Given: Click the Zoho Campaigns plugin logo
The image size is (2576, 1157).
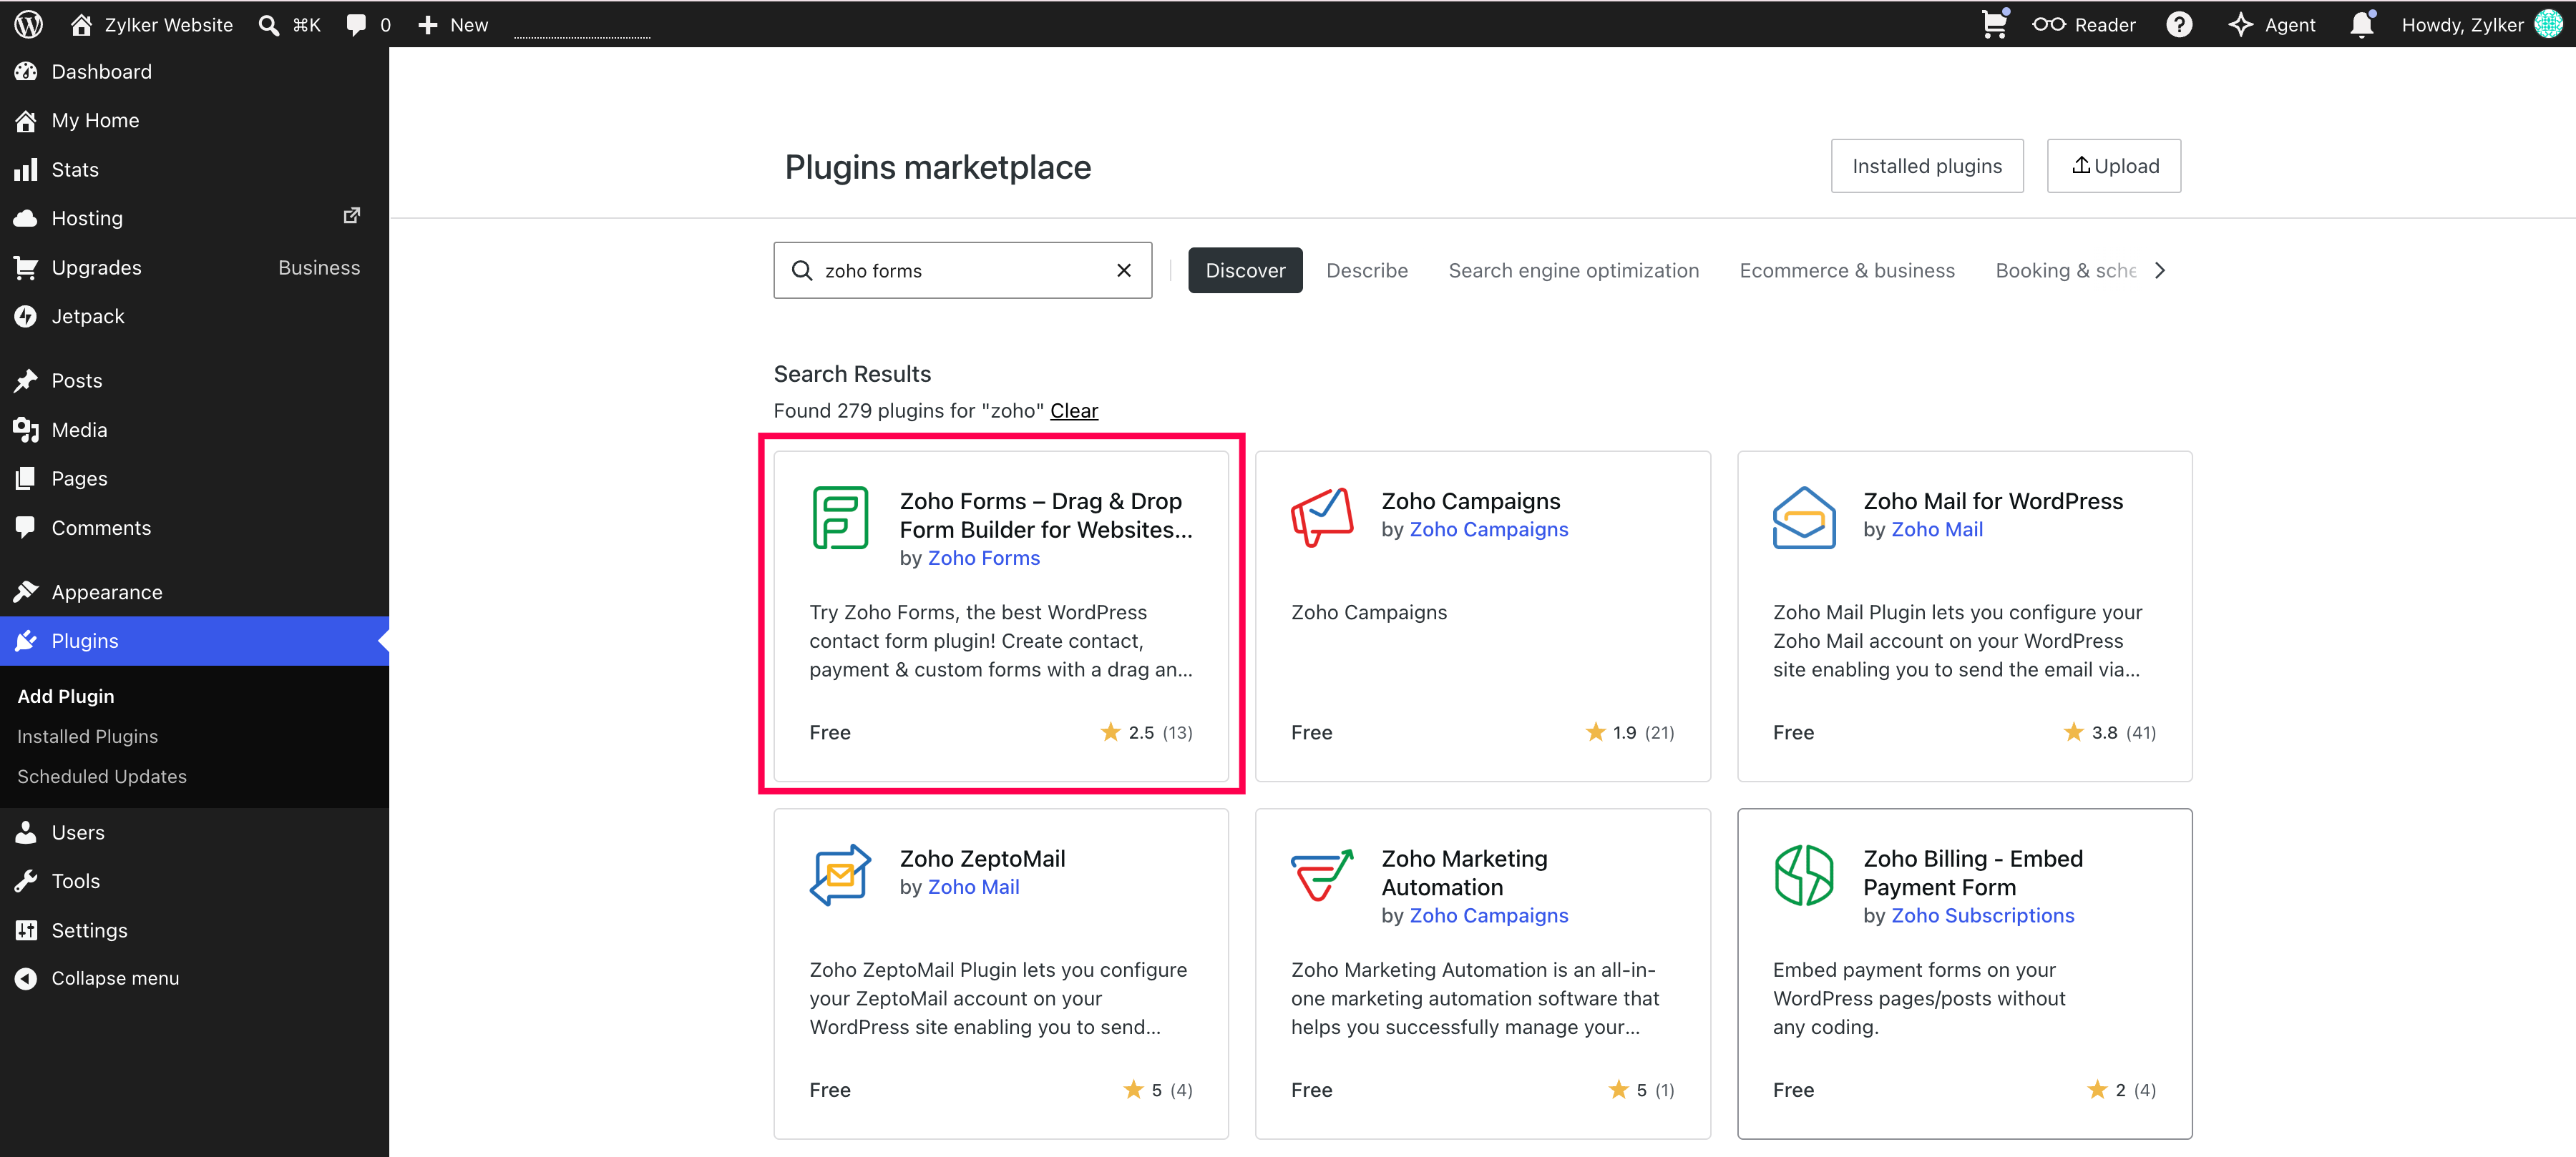Looking at the screenshot, I should tap(1321, 516).
